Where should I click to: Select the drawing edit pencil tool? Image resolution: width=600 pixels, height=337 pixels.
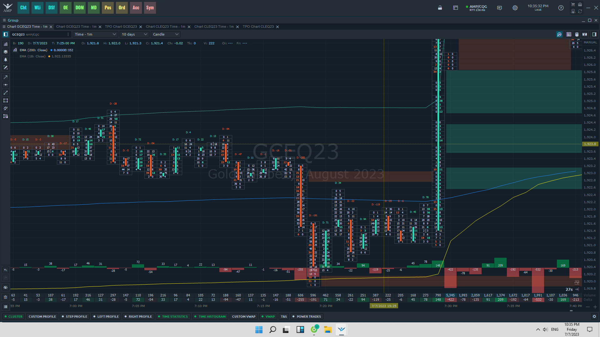(x=6, y=67)
